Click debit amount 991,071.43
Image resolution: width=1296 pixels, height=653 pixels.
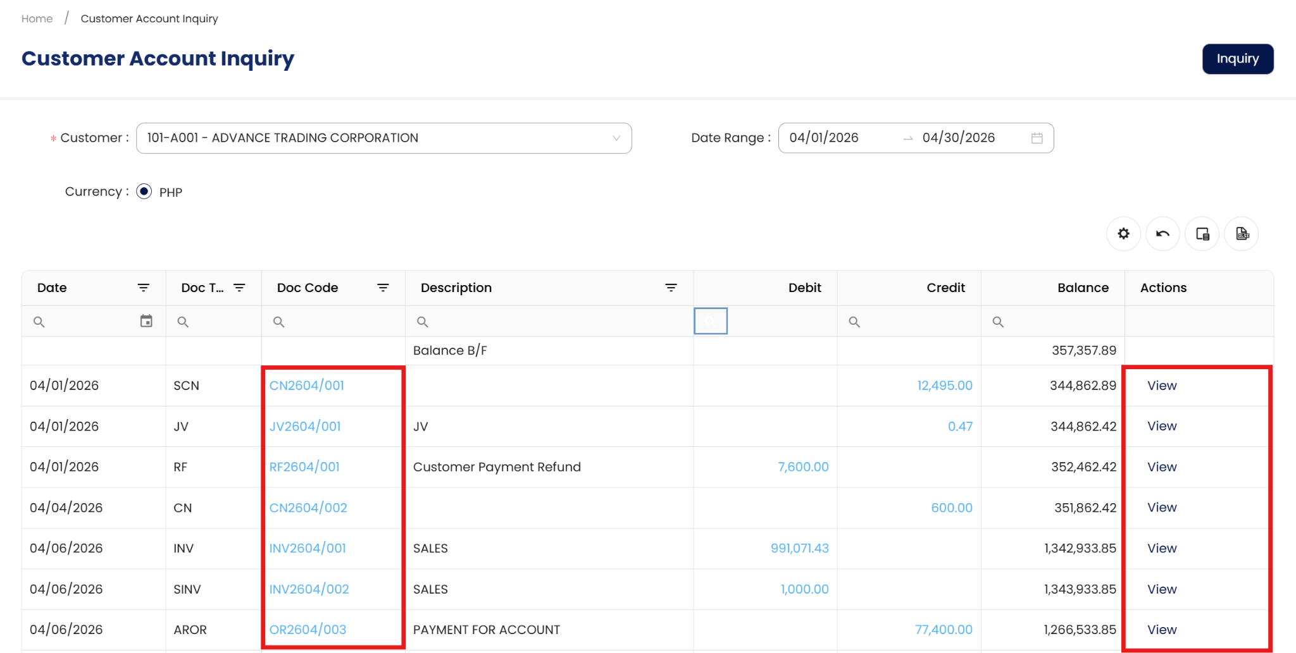coord(800,548)
